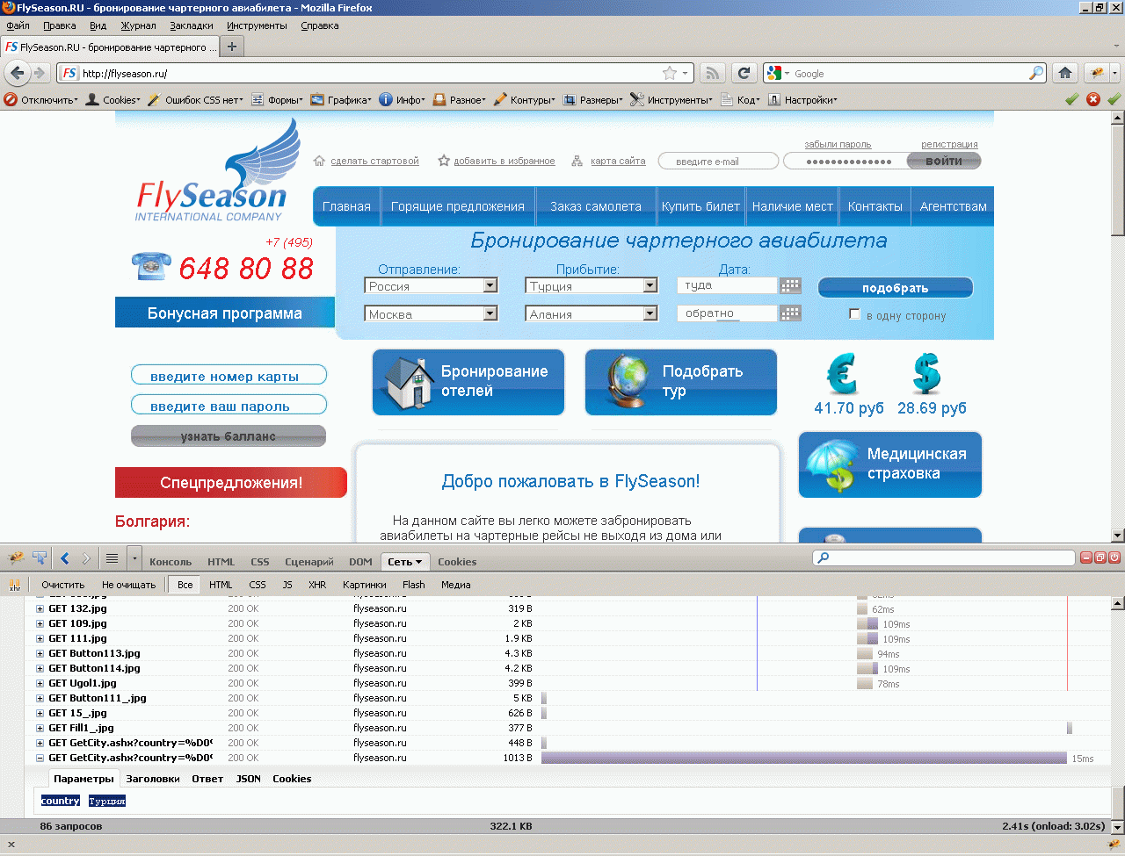
Task: Toggle the 'Не очищать' persist option
Action: tap(128, 585)
